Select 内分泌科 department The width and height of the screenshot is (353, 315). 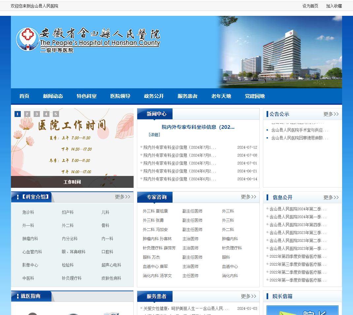[70, 239]
